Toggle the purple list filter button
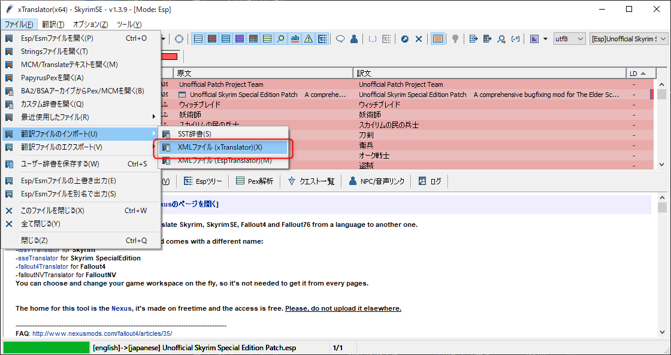This screenshot has width=671, height=355. (x=239, y=39)
